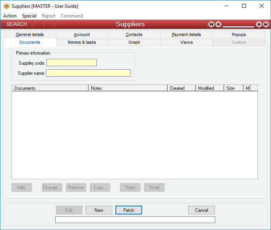Screen dimensions: 271x230
Task: Click the Supplier code input field
Action: (72, 63)
